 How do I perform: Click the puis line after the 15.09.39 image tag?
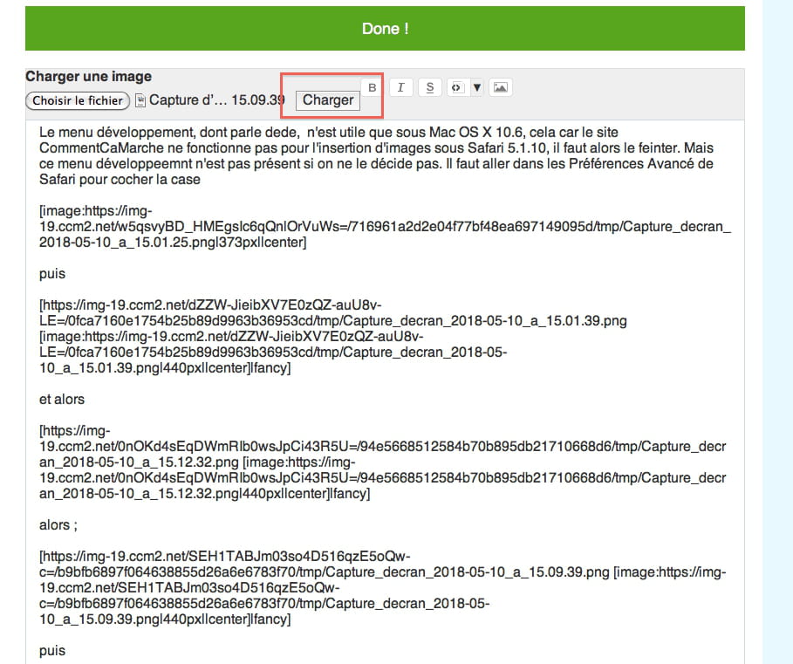click(x=52, y=651)
